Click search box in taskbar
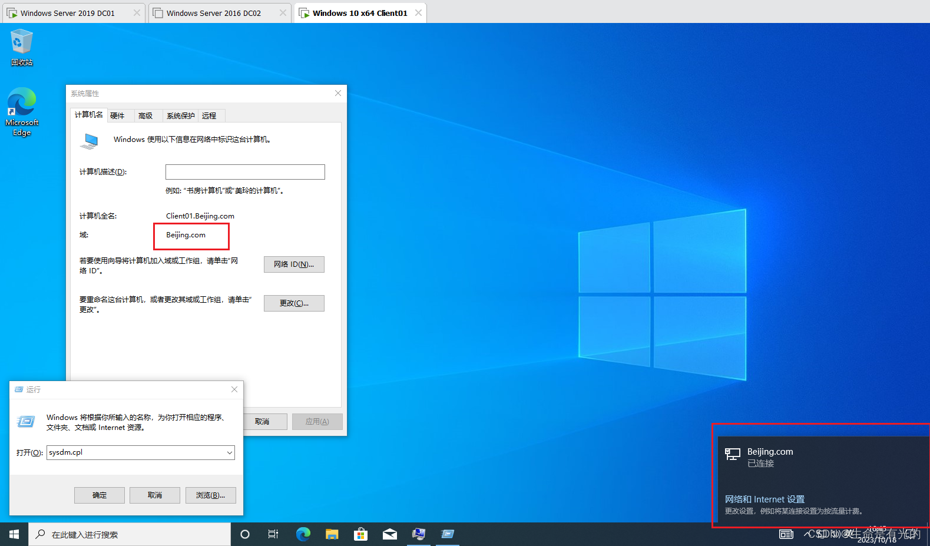Viewport: 930px width, 546px height. [x=130, y=534]
